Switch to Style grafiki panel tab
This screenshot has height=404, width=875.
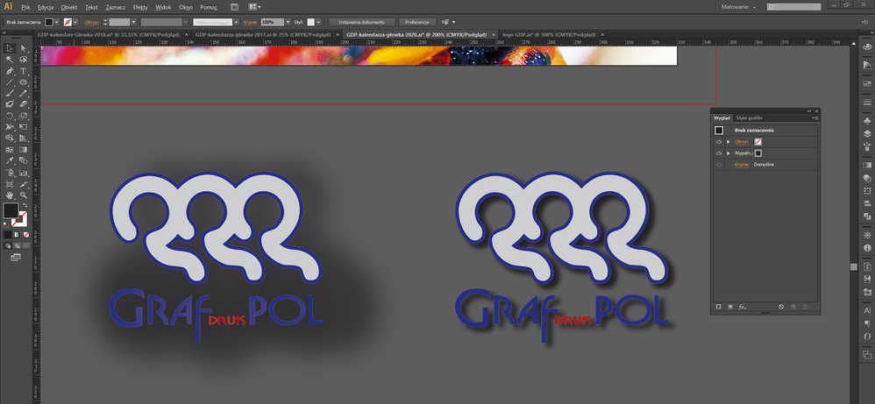pos(750,117)
